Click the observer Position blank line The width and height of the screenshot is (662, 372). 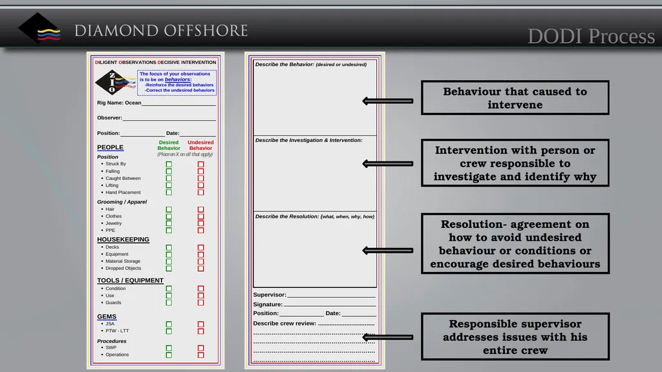[142, 134]
